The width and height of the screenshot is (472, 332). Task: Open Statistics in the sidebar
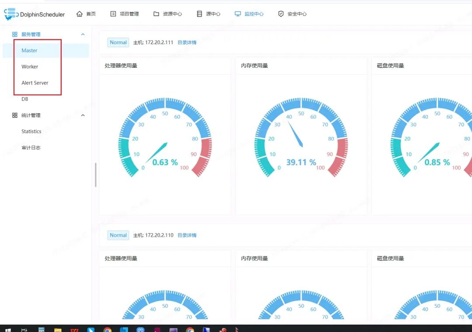tap(31, 131)
